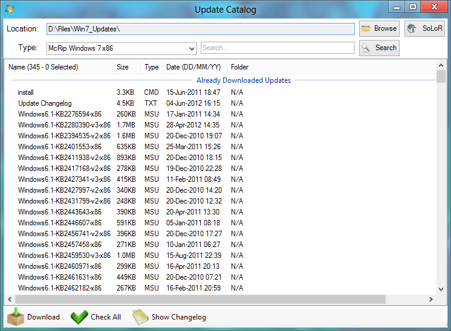Open the SoLoR updates button
The width and height of the screenshot is (451, 331).
coord(424,28)
